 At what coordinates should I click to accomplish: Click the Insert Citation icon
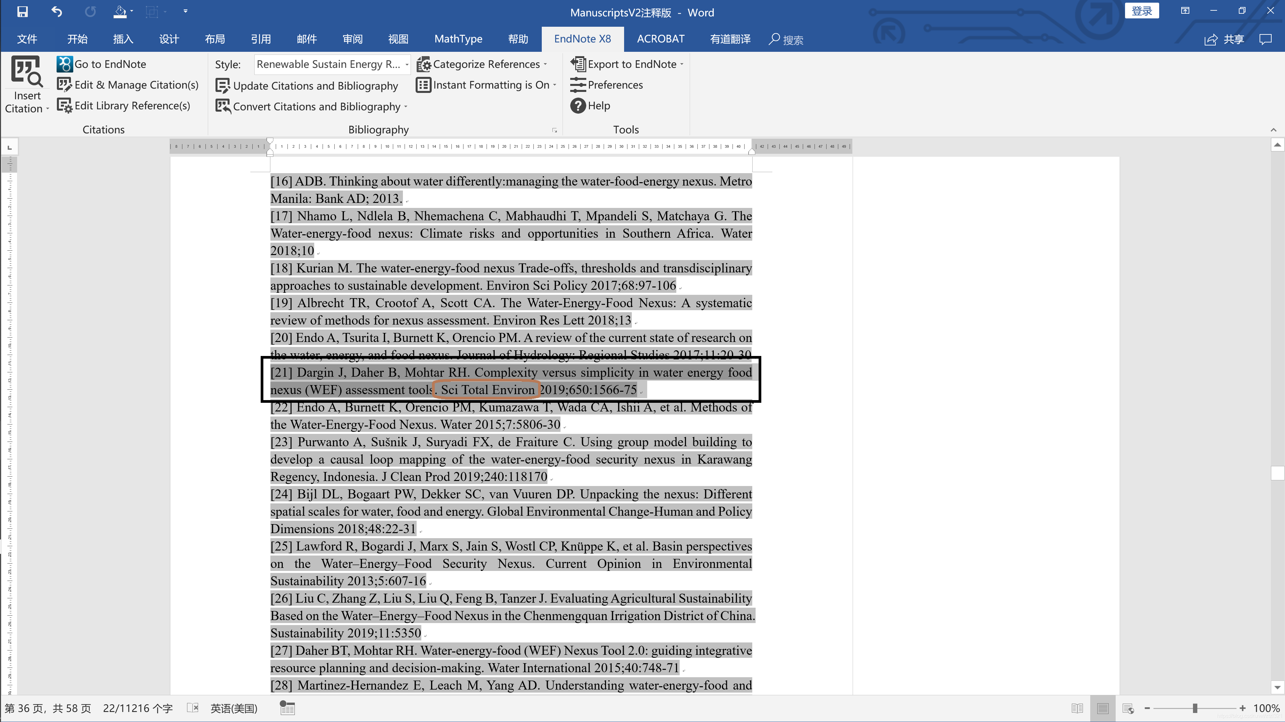point(26,71)
